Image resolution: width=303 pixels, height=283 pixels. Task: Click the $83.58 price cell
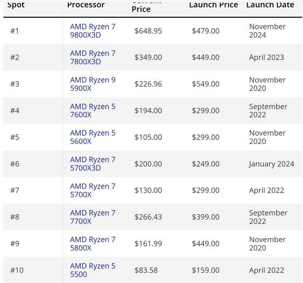146,270
